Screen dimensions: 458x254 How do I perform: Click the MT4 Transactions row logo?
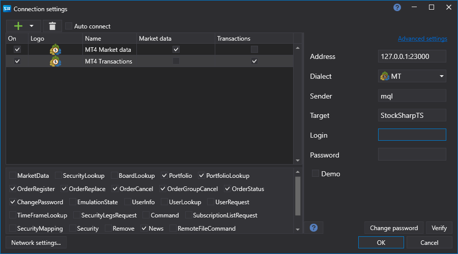click(55, 61)
